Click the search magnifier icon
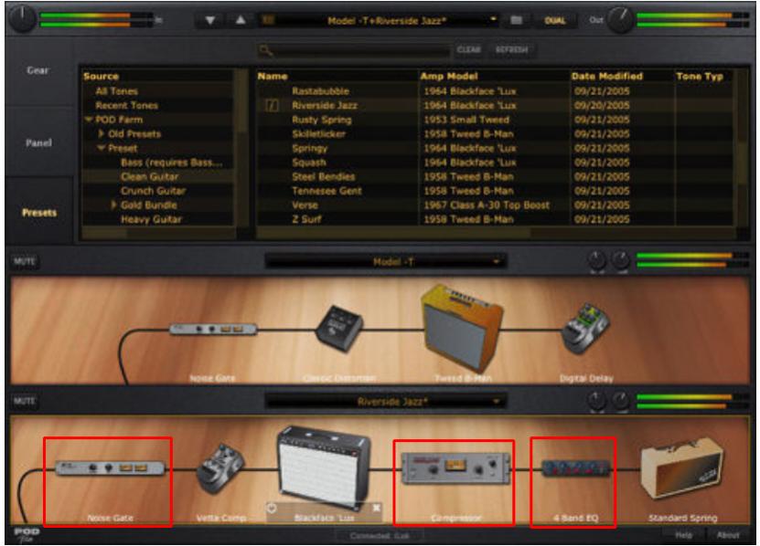760x546 pixels. coord(265,50)
